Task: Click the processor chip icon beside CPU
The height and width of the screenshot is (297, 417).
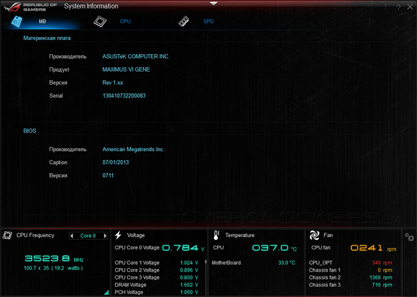Action: (x=100, y=21)
